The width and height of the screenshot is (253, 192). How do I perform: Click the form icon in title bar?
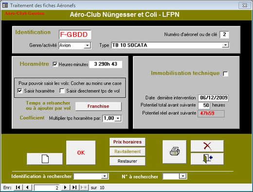pyautogui.click(x=5, y=5)
